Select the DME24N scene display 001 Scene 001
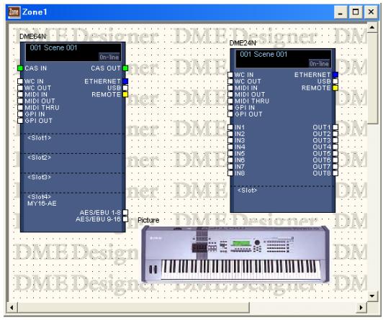The image size is (383, 320). tap(284, 59)
